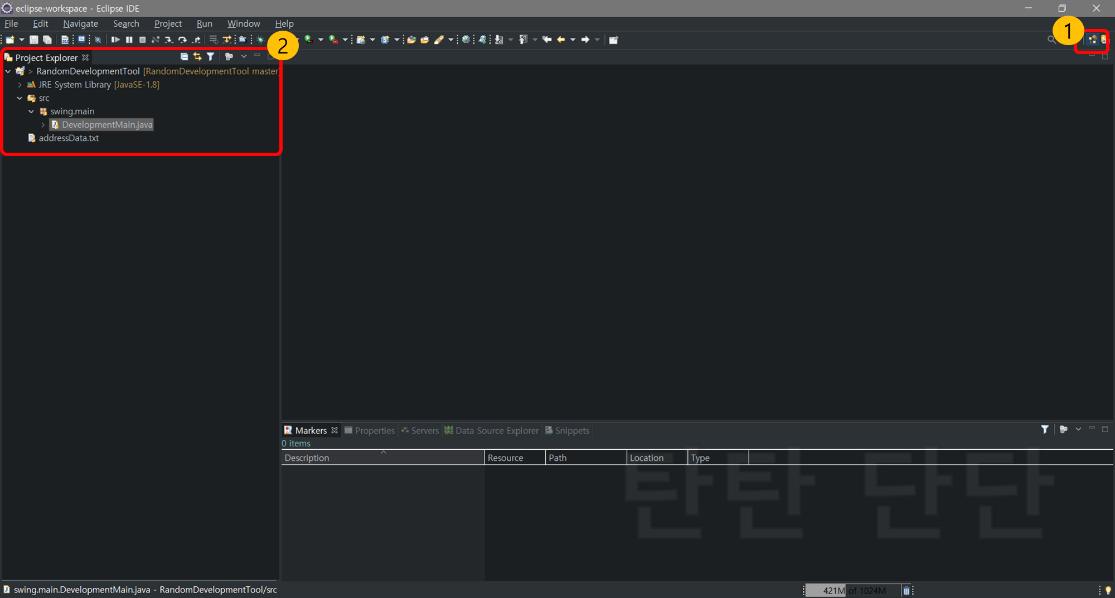Click Collapse All in Project Explorer

coord(184,56)
